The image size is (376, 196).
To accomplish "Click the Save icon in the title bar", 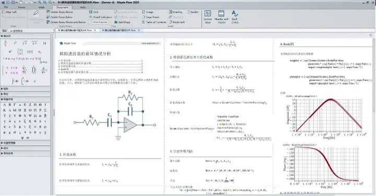I will point(8,3).
